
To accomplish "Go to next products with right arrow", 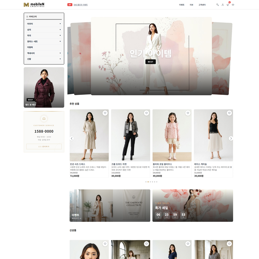I will click(x=231, y=139).
